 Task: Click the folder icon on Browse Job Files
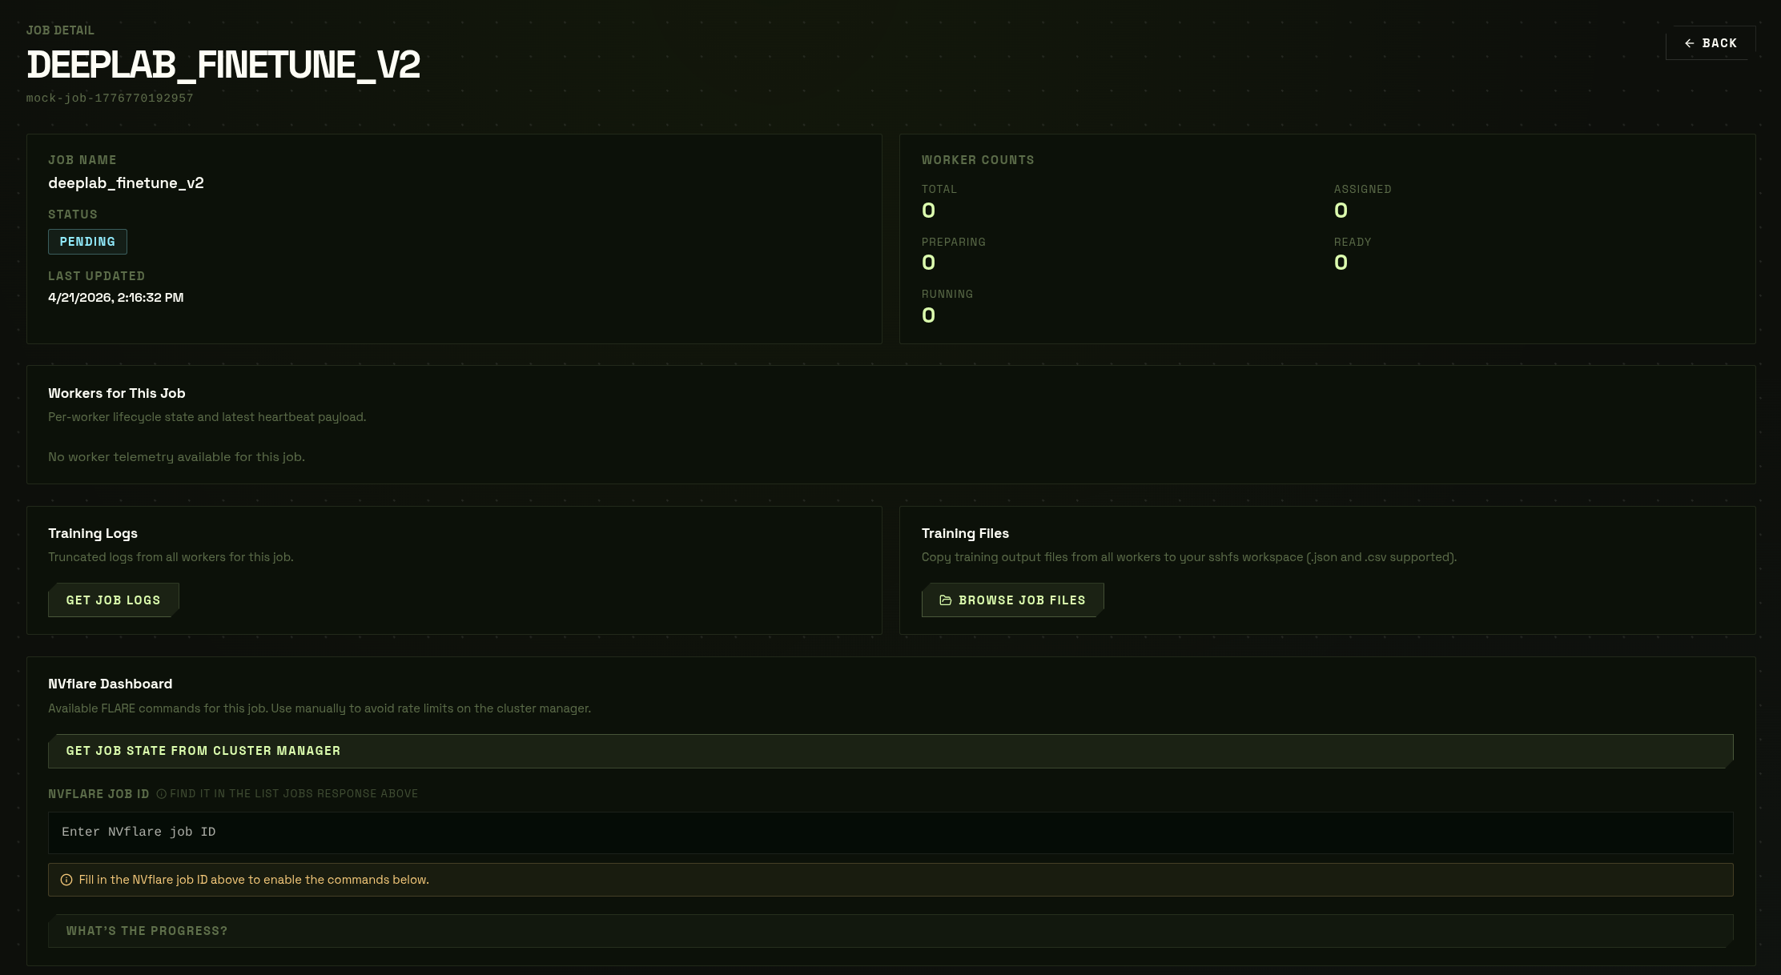point(945,600)
